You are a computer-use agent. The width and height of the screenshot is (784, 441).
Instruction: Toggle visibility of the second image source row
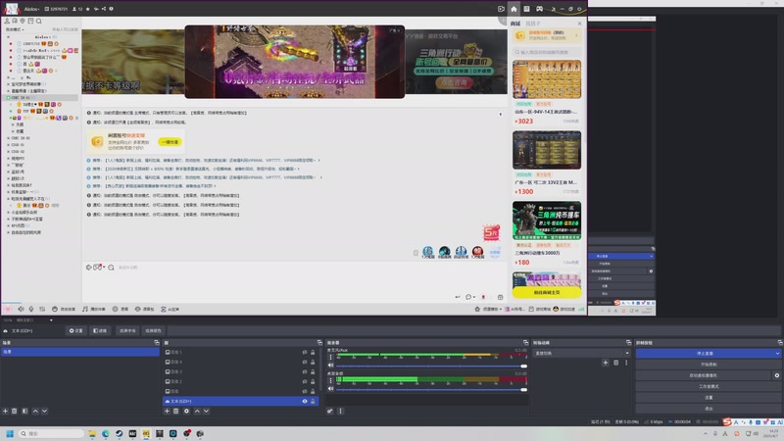tap(305, 362)
